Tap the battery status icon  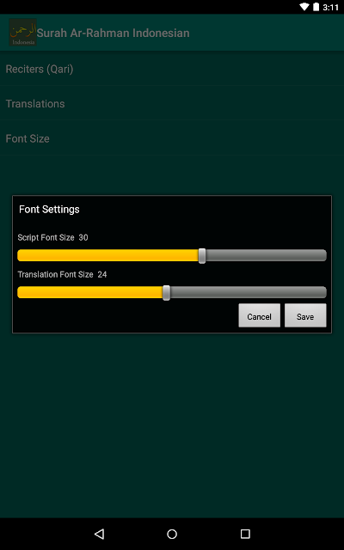[x=316, y=7]
